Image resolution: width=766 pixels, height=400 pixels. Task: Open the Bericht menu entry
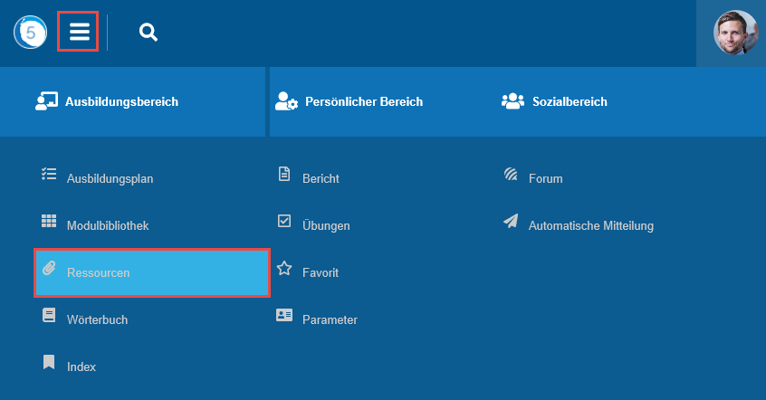321,178
